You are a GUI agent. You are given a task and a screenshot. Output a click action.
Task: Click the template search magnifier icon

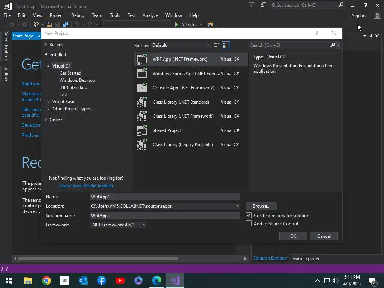pos(333,45)
